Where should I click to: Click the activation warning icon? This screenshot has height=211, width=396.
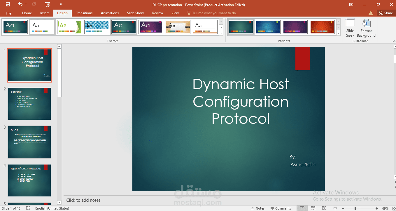point(371,13)
